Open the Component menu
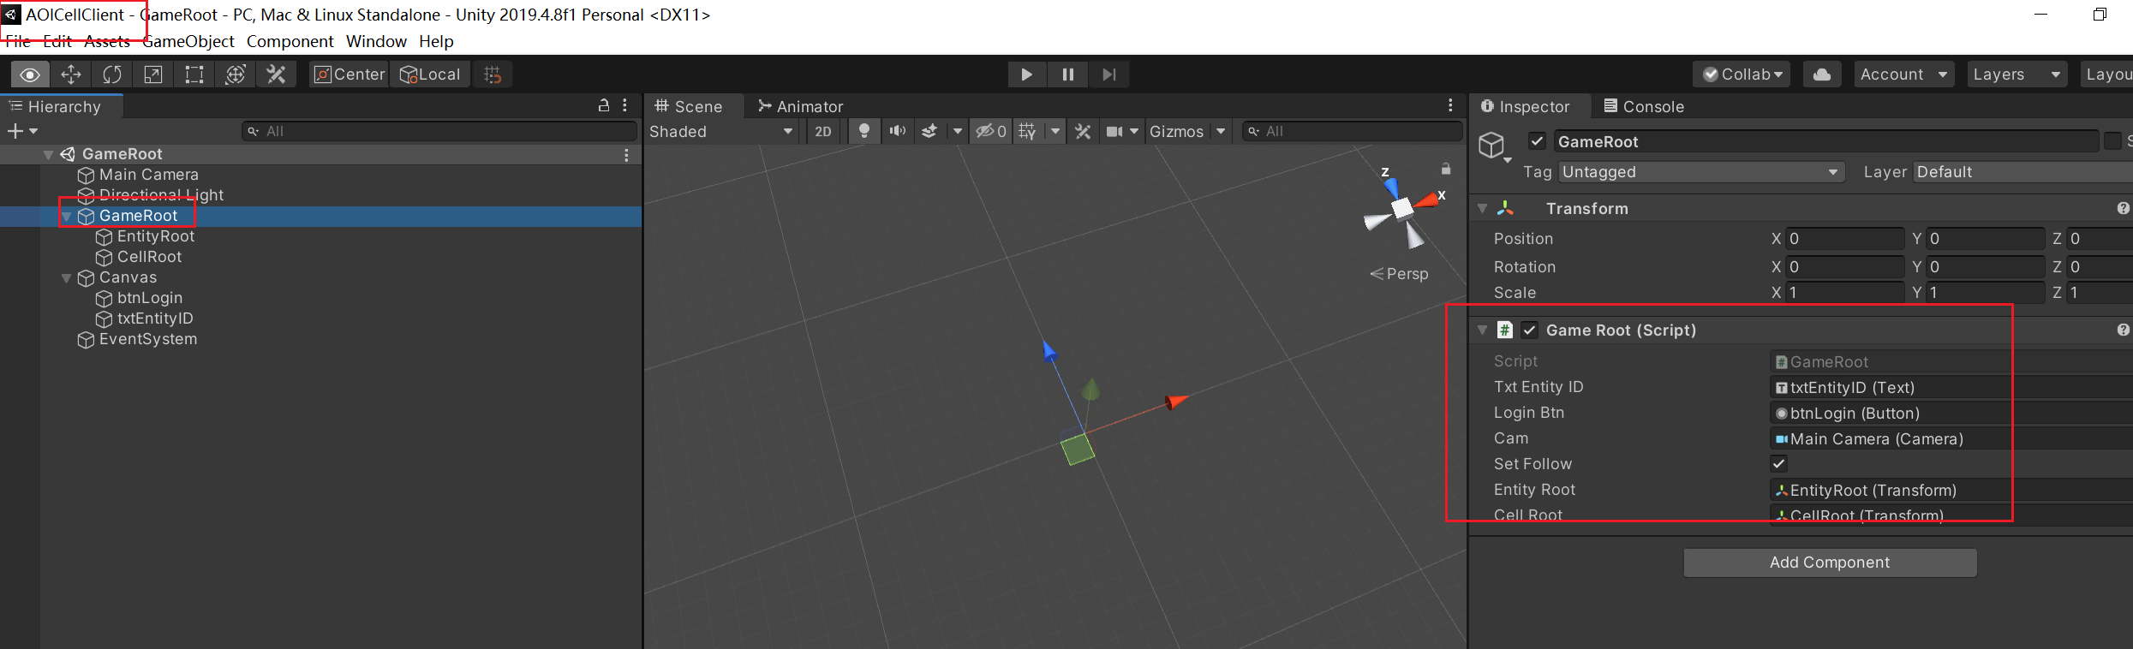The image size is (2133, 649). pos(290,41)
